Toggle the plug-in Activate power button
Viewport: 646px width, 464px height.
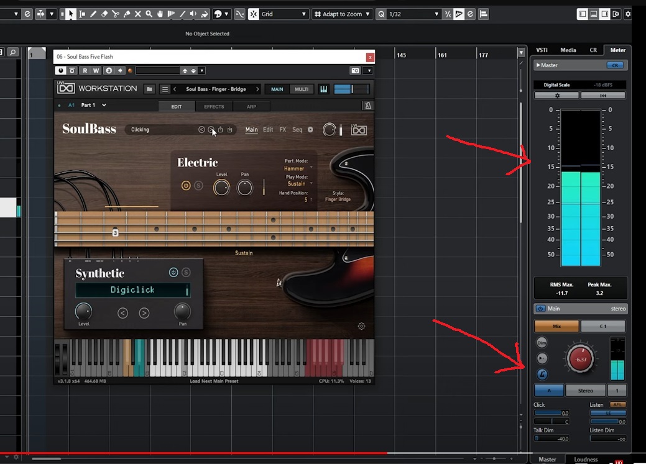(61, 70)
